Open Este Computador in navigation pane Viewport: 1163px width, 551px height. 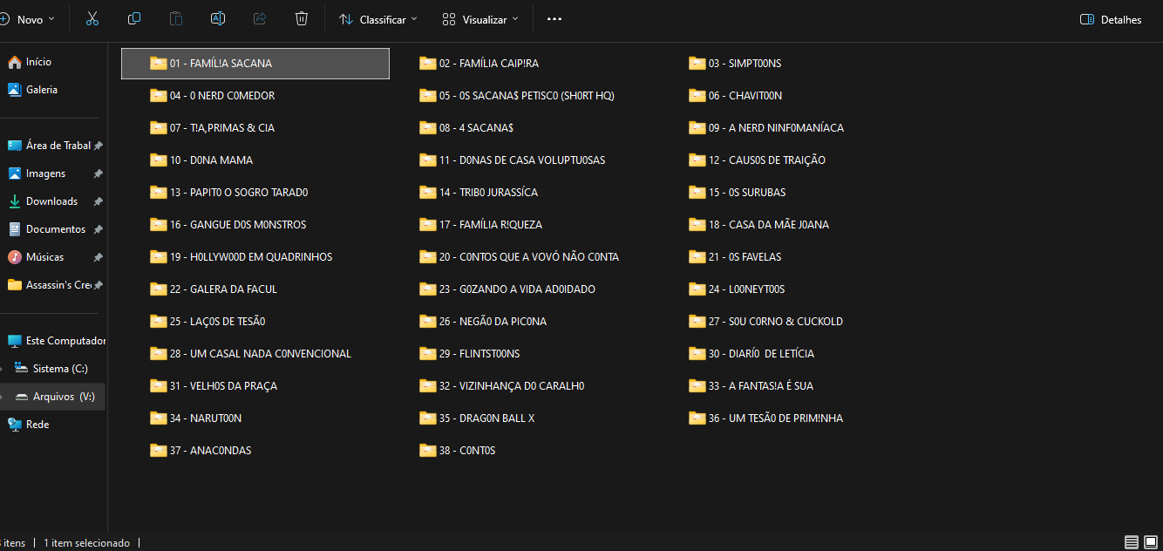[x=65, y=341]
